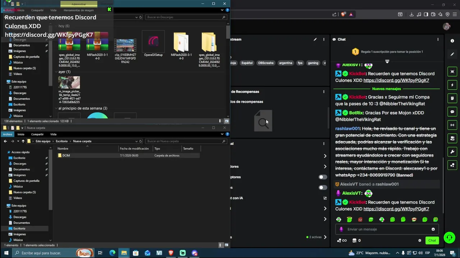The height and width of the screenshot is (258, 460).
Task: Click the pencil icon in Kick right sidebar
Action: point(452,54)
